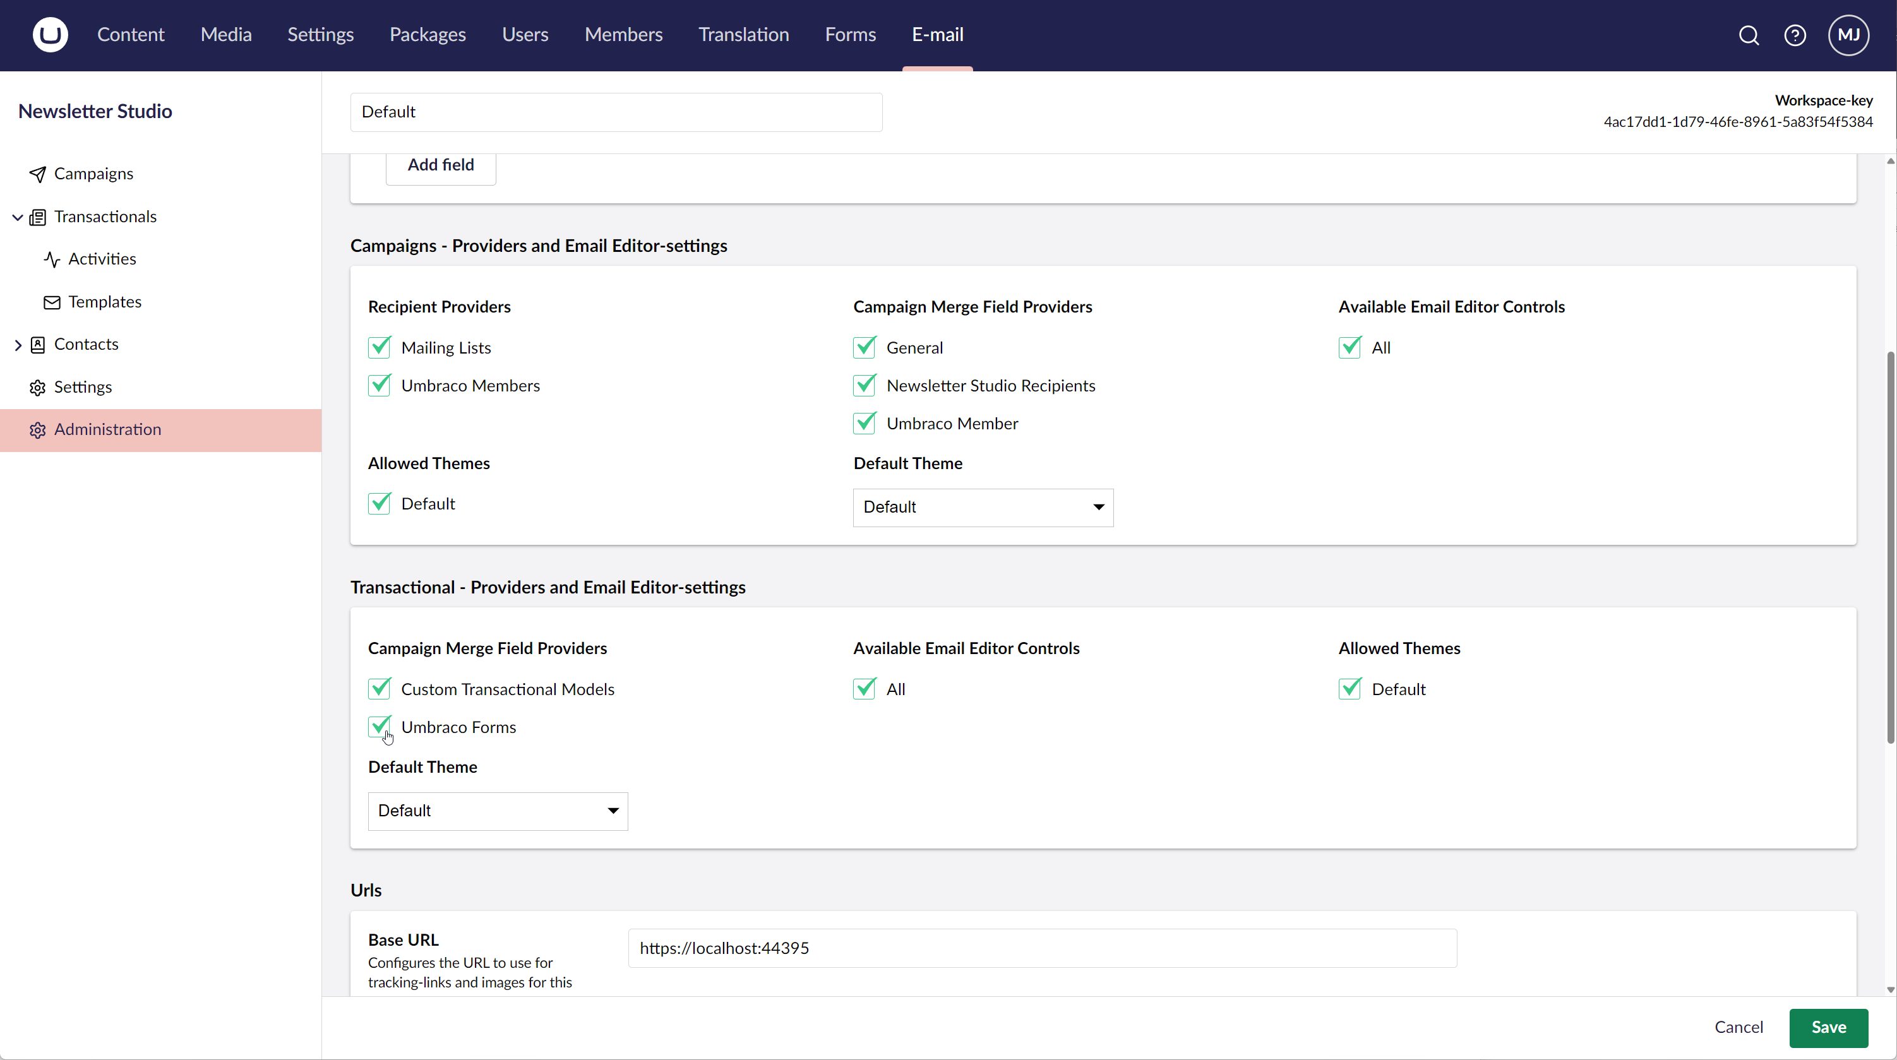Screen dimensions: 1897x1060
Task: Uncheck Umbraco Members recipient provider
Action: coord(380,386)
